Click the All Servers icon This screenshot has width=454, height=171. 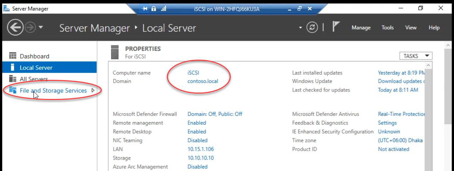coord(13,79)
